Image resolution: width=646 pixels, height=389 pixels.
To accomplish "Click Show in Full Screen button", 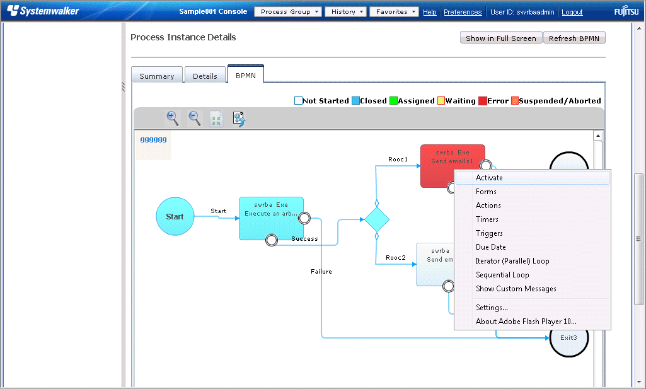I will (x=501, y=38).
